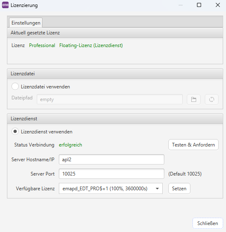The height and width of the screenshot is (232, 226).
Task: Switch to the Einstellungen tab
Action: [x=26, y=23]
